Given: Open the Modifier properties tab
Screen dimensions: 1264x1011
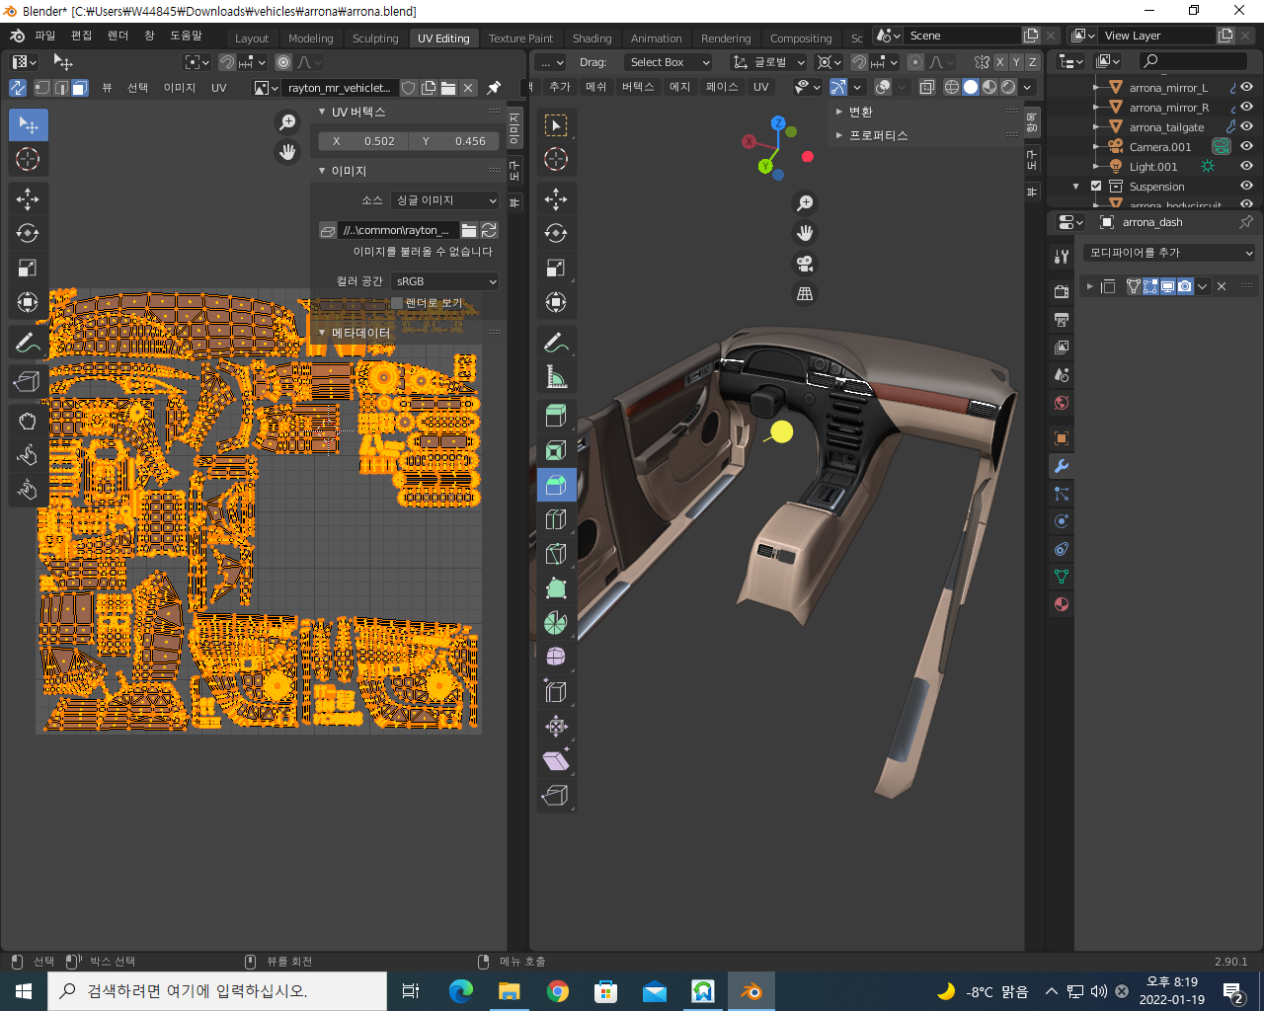Looking at the screenshot, I should click(1062, 466).
